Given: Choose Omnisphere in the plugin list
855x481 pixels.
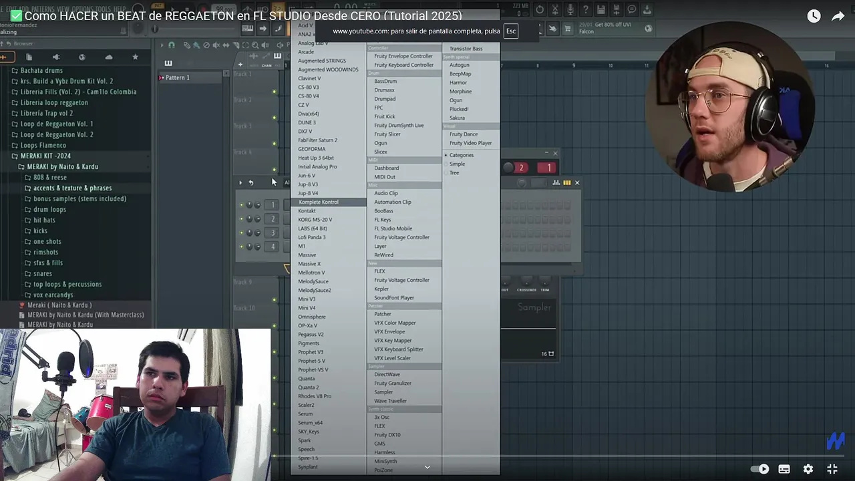Looking at the screenshot, I should (x=312, y=317).
